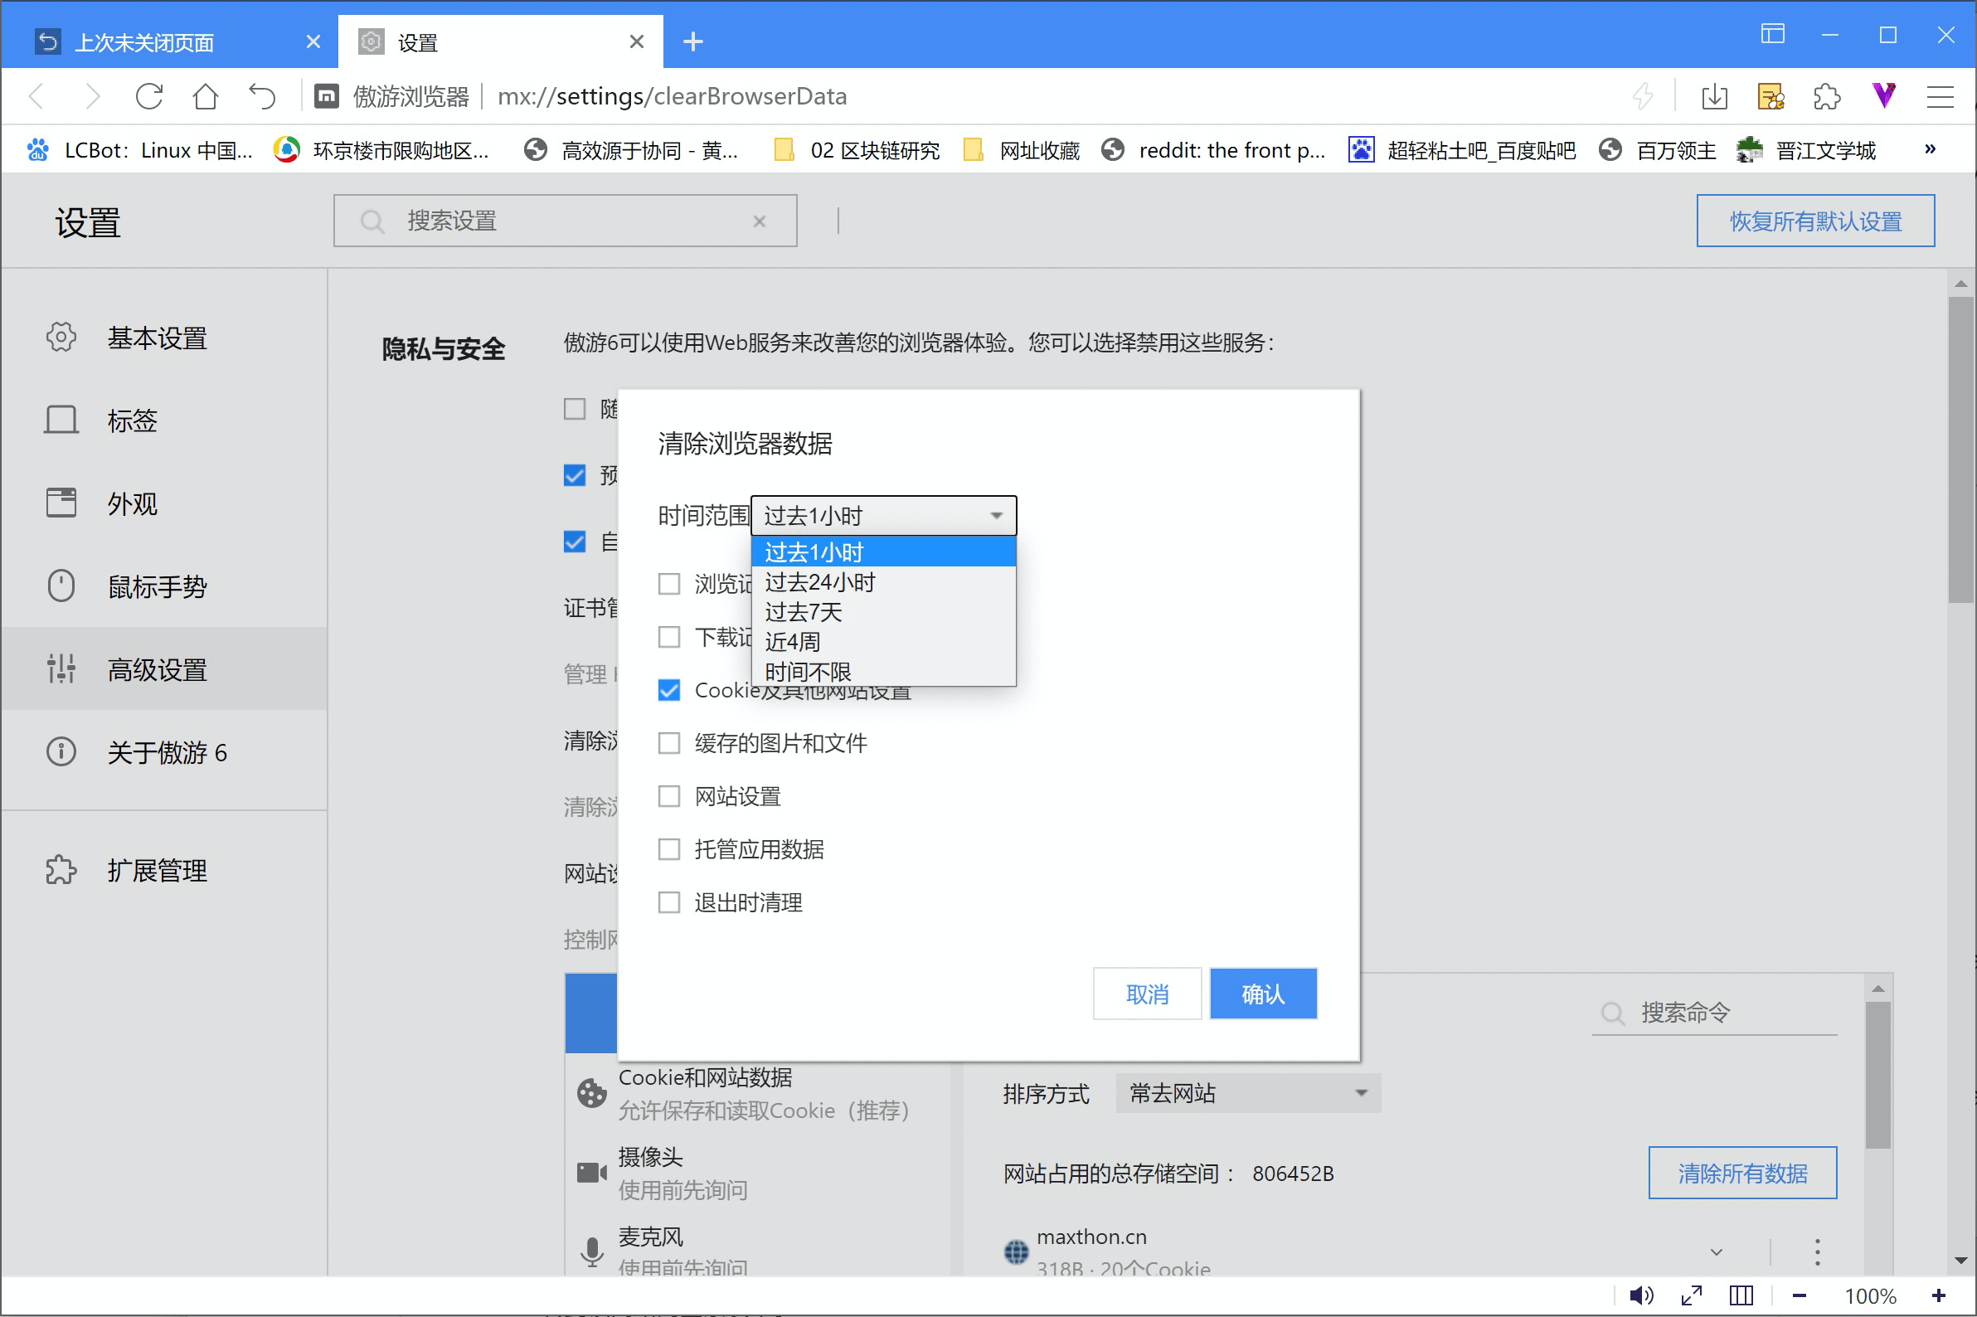Open the 外观 settings section
This screenshot has width=1977, height=1317.
pyautogui.click(x=163, y=503)
